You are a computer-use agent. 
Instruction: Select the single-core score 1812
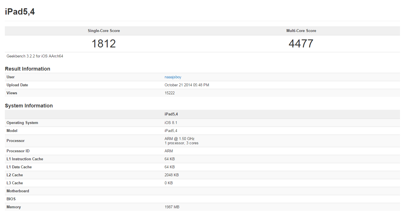(104, 44)
